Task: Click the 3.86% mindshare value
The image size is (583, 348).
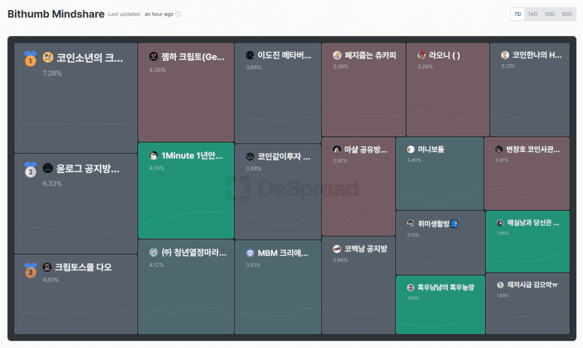Action: click(254, 67)
